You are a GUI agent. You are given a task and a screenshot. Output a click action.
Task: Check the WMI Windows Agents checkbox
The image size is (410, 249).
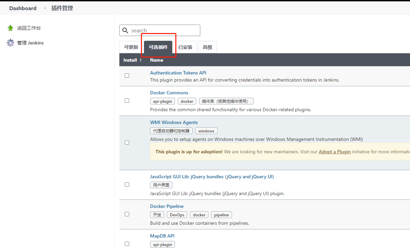[127, 143]
